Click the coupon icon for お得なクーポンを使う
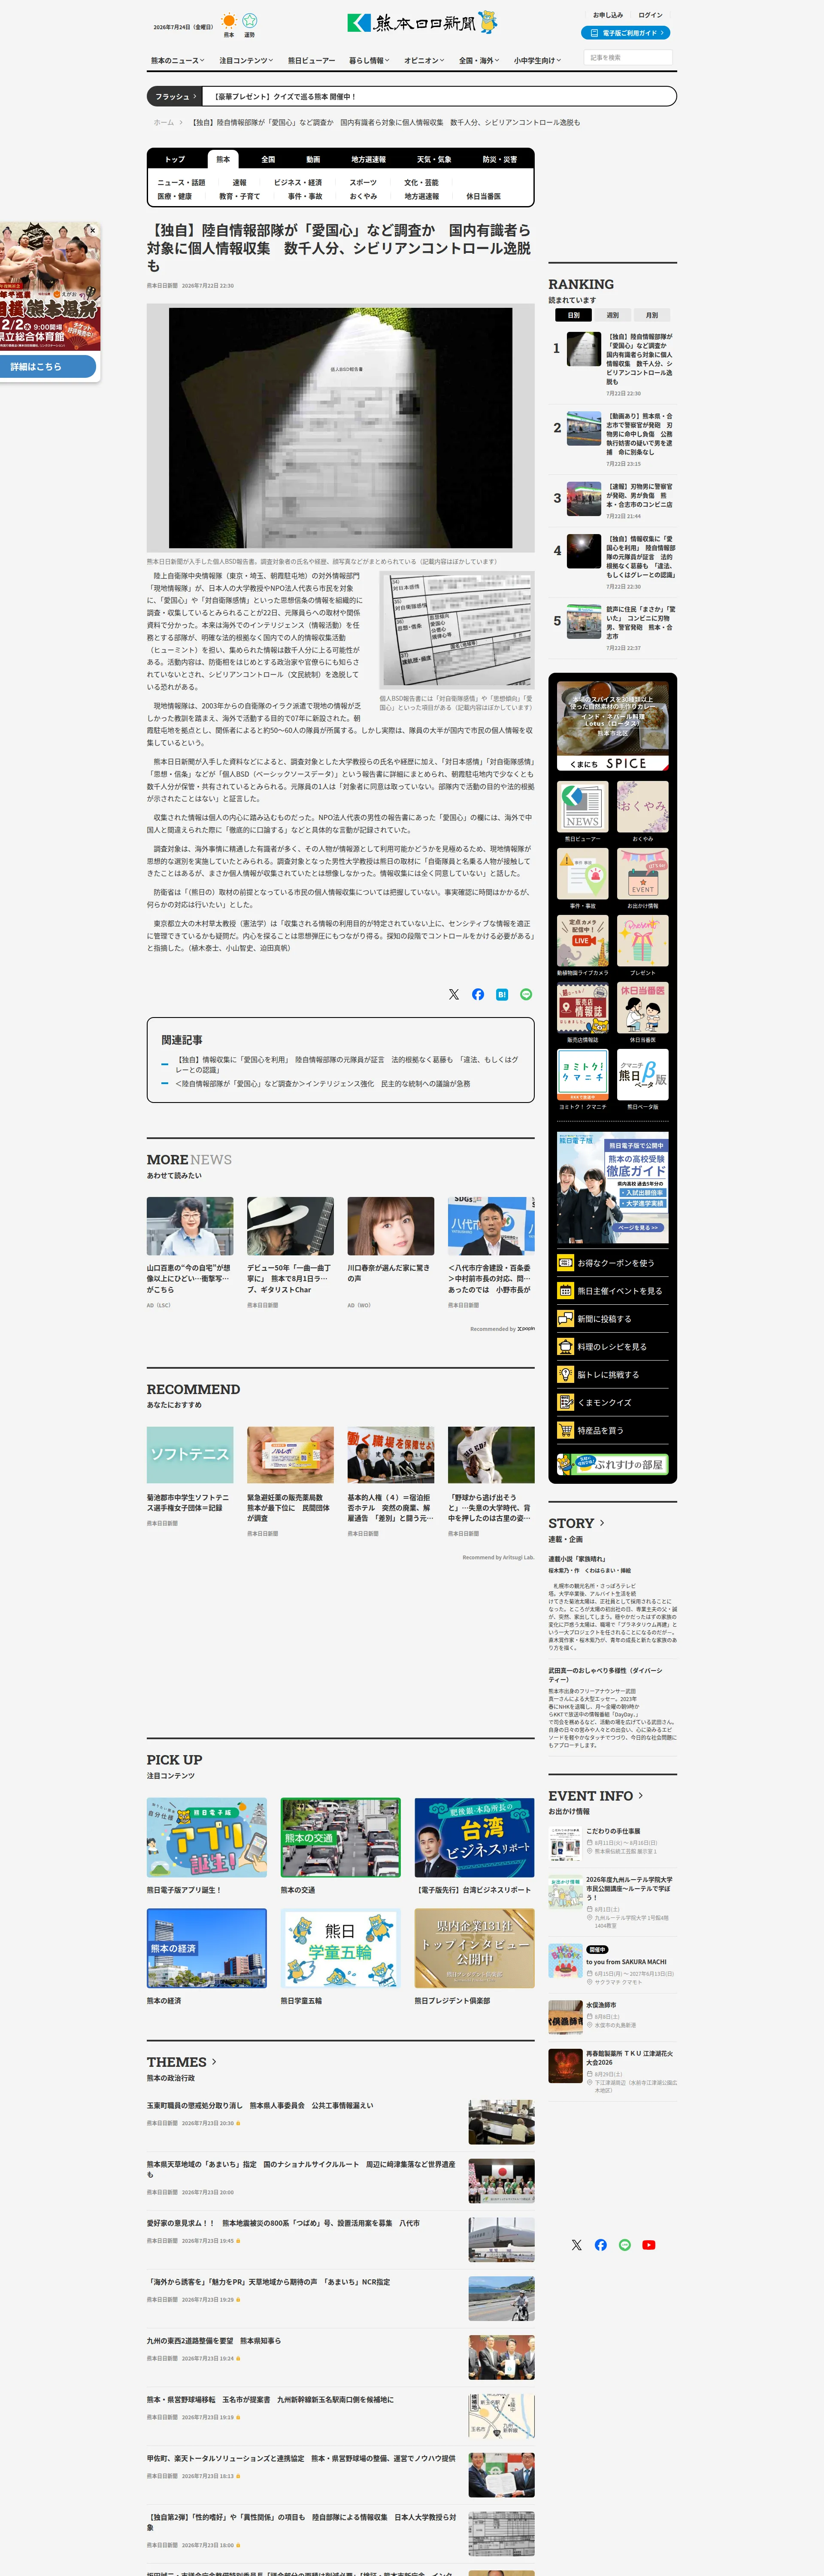The image size is (824, 2576). 565,1263
